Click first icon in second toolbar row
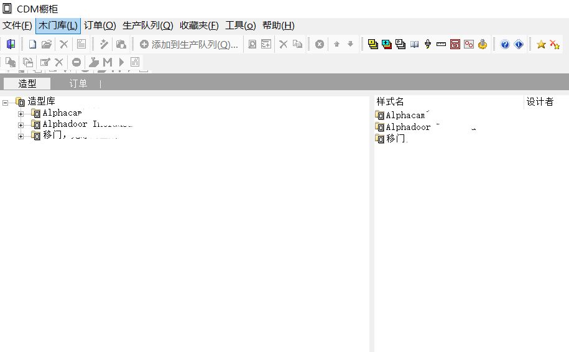This screenshot has width=569, height=352. (x=11, y=62)
